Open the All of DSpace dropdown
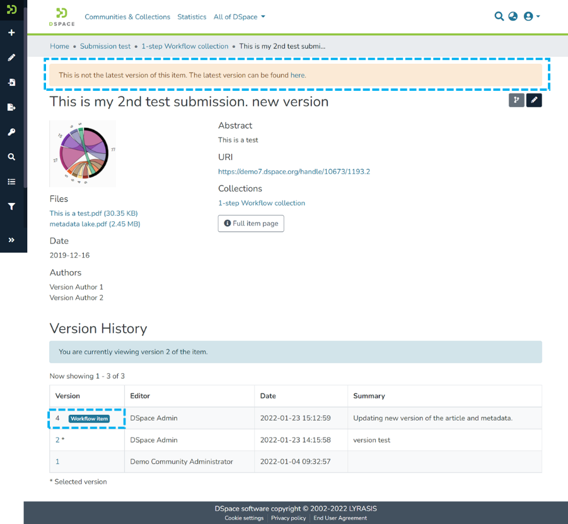Image resolution: width=568 pixels, height=524 pixels. tap(239, 17)
